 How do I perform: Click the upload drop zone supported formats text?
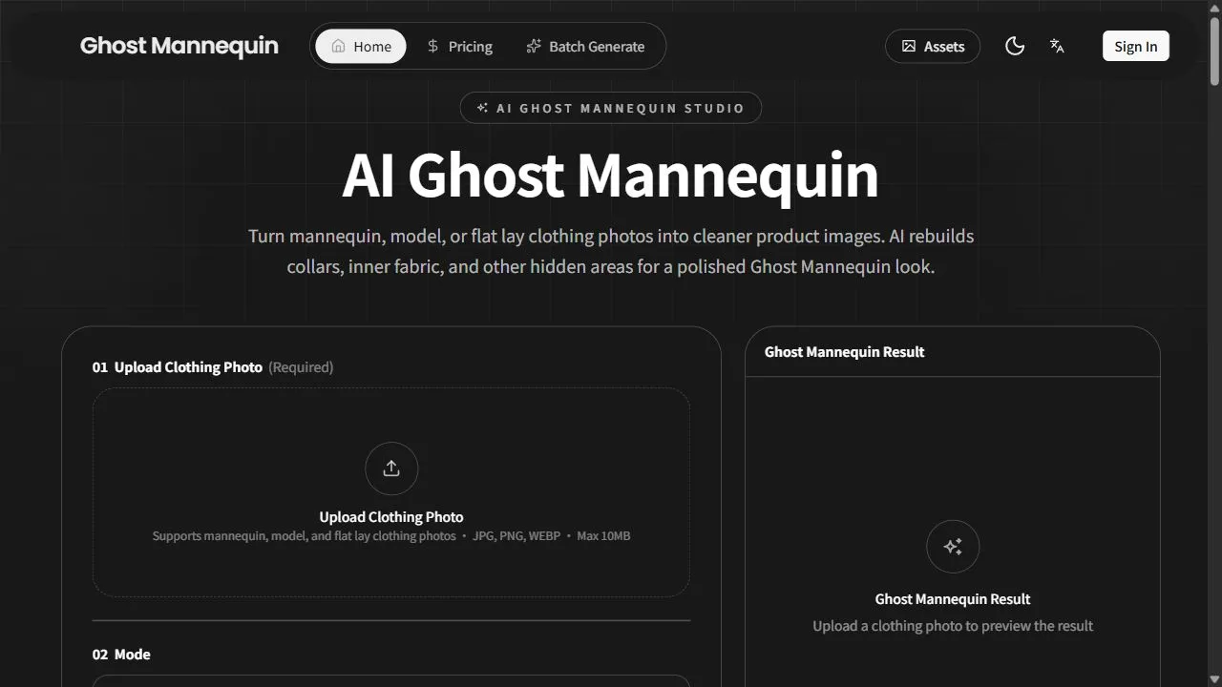[x=391, y=536]
